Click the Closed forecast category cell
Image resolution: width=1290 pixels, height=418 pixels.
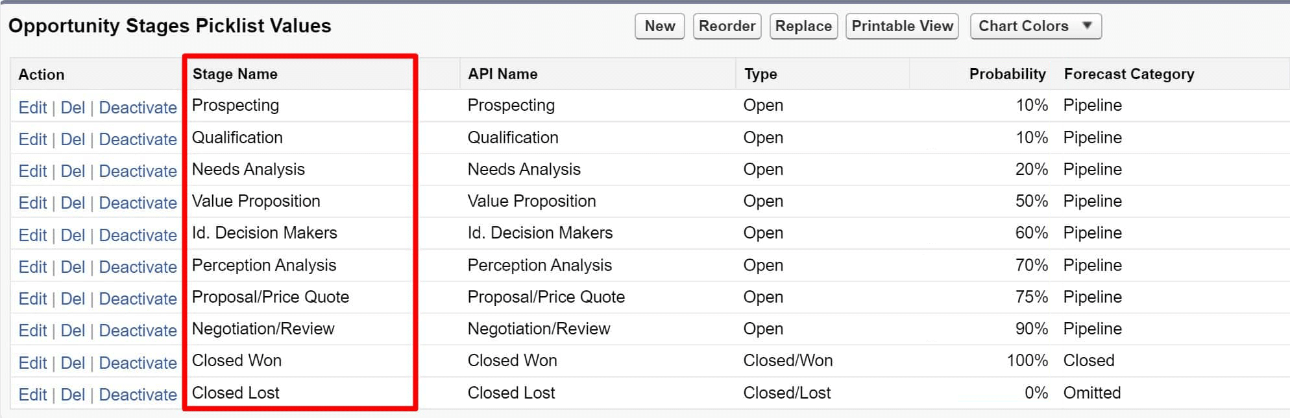1089,360
